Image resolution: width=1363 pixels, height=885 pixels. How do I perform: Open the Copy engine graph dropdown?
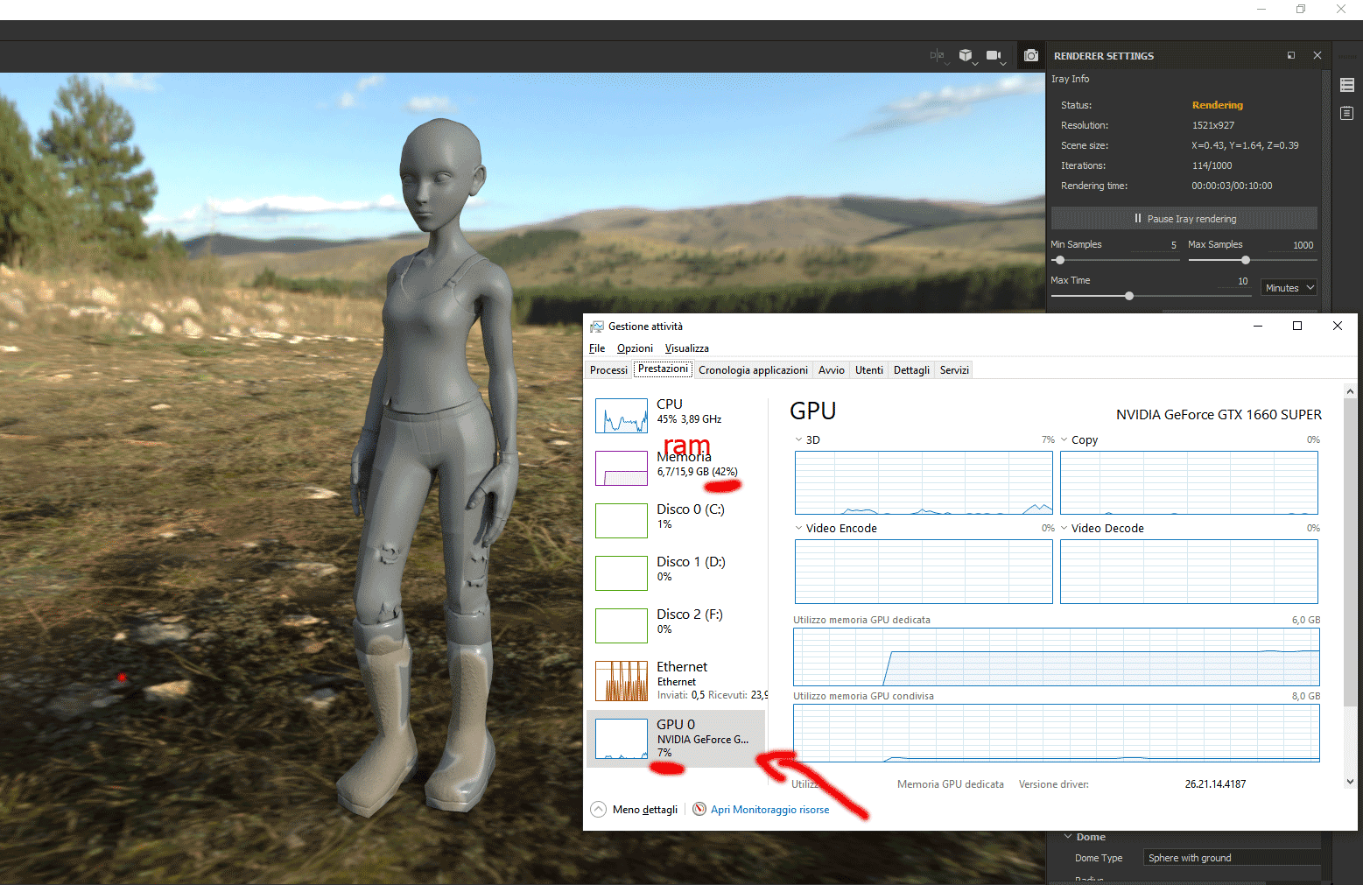(1064, 439)
